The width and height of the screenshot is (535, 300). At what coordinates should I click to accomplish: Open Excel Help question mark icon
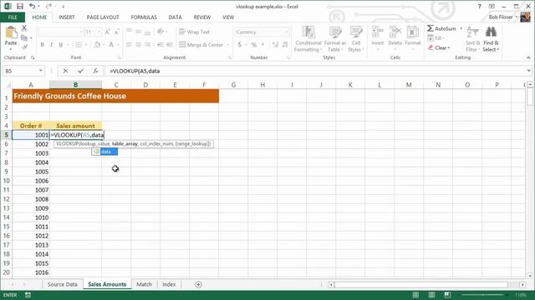(479, 6)
